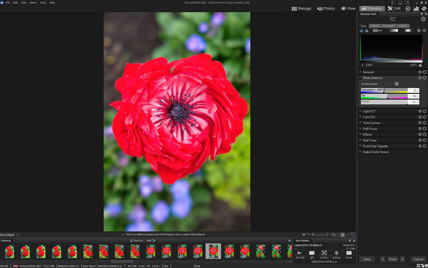Click the 1:1 zoom toggle near the zoom slider
The width and height of the screenshot is (428, 268).
[x=348, y=235]
